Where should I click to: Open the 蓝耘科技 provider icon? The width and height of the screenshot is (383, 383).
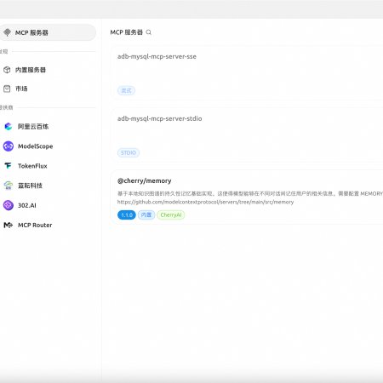point(9,186)
